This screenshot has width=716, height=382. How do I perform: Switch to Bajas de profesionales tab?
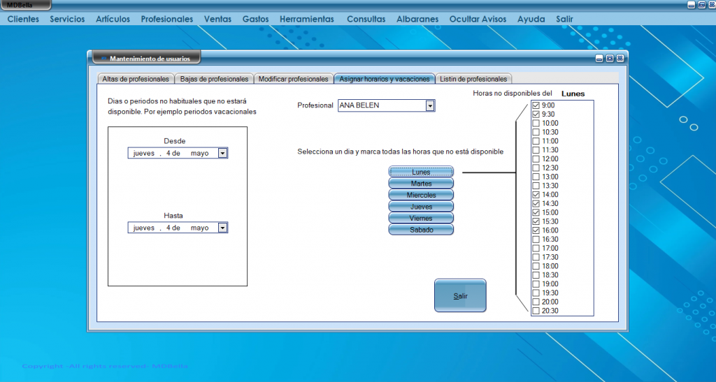tap(214, 79)
